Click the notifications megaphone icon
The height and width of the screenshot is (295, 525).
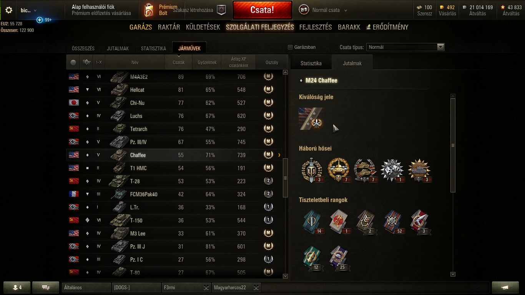pyautogui.click(x=505, y=287)
